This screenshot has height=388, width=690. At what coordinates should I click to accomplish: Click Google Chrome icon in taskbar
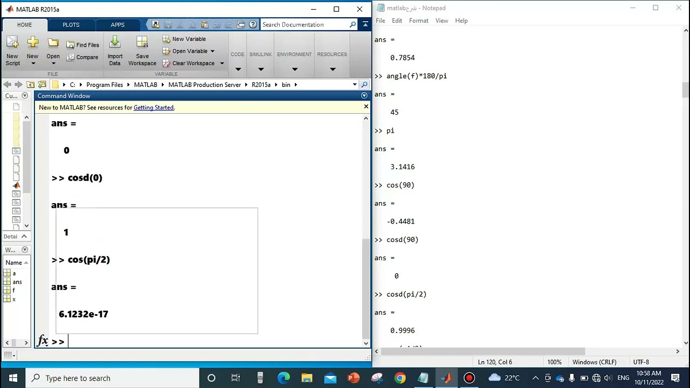pyautogui.click(x=399, y=378)
